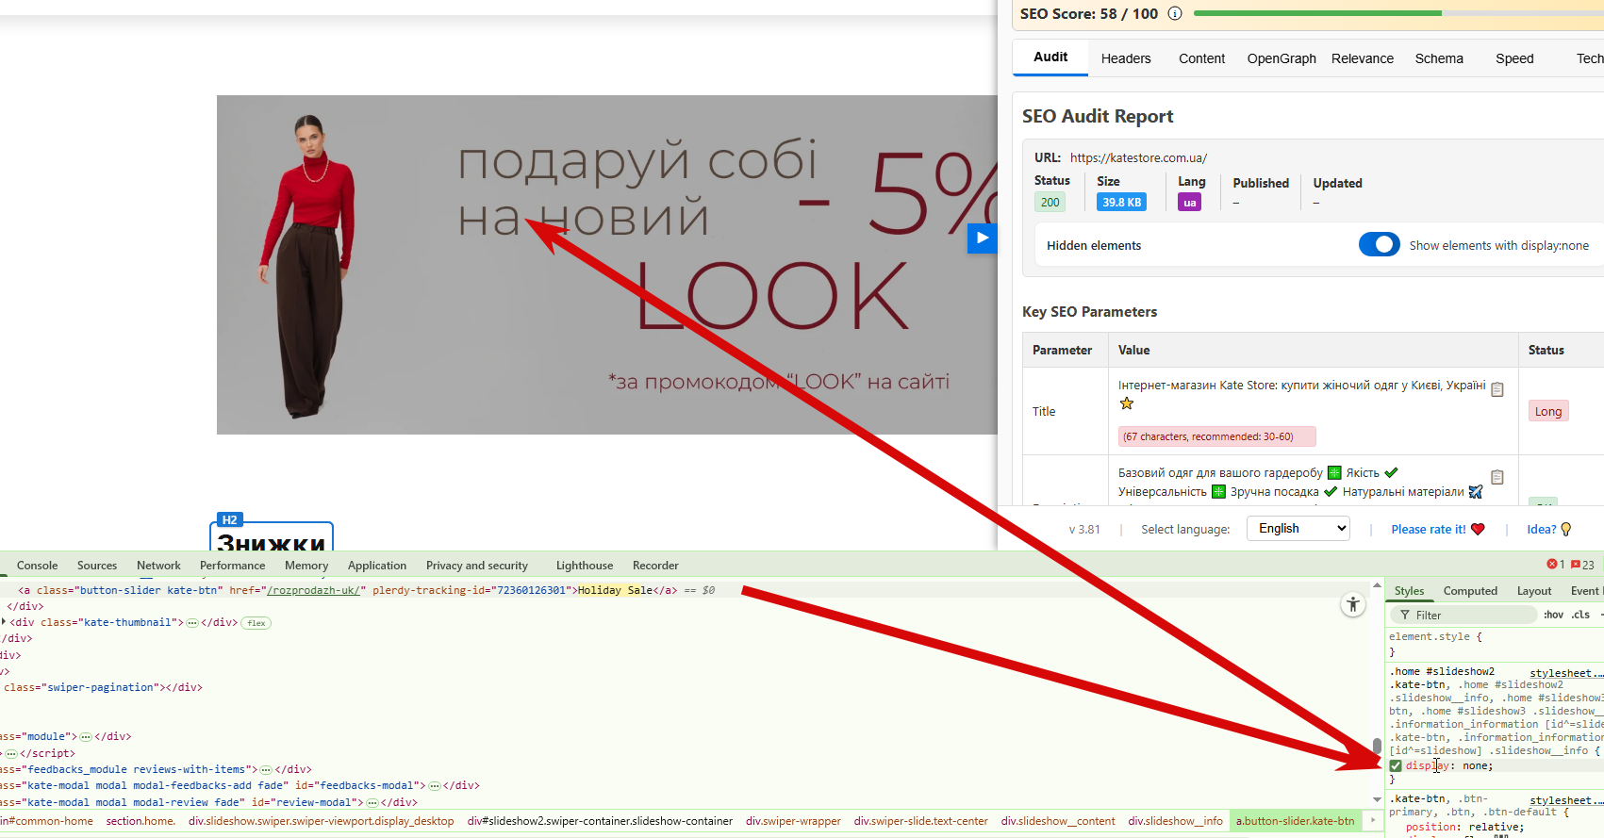Click the Styles Filter input field
The height and width of the screenshot is (838, 1604).
[1463, 615]
